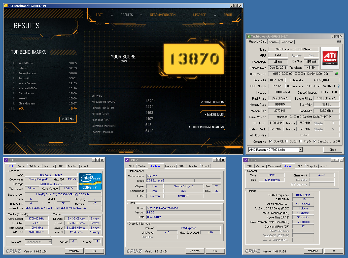Click Validate in the CPU-Z Memory window

pyautogui.click(x=313, y=251)
